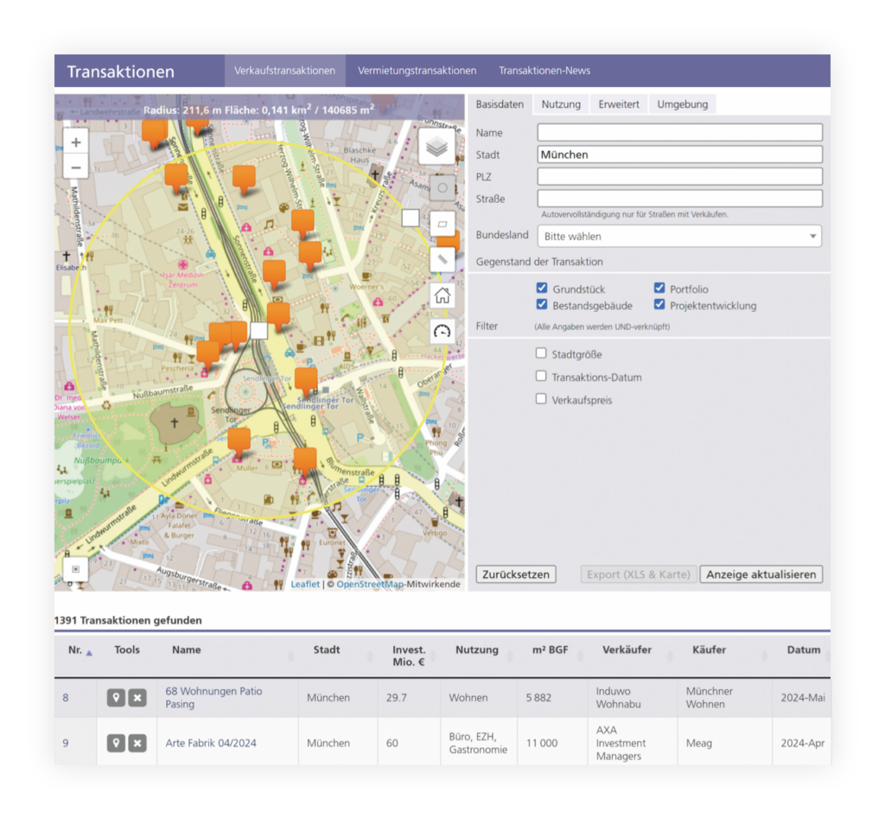Toggle the Projektentwicklung checkbox

tap(659, 305)
